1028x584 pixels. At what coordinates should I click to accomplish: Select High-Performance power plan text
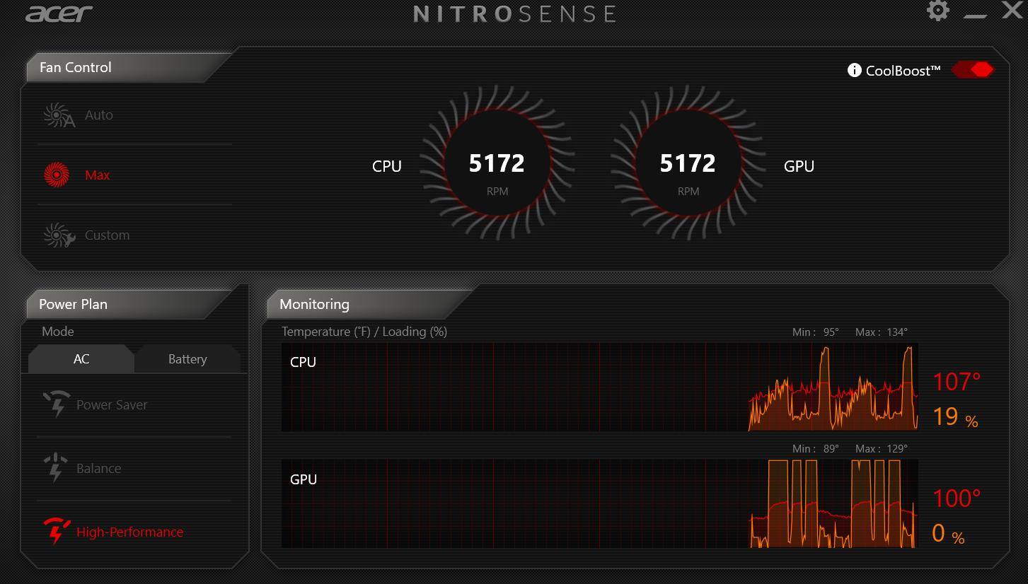[x=130, y=531]
